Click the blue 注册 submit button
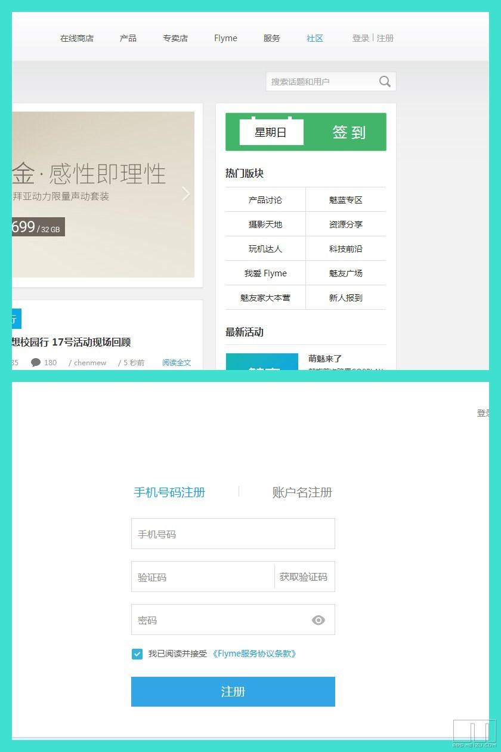 (233, 692)
